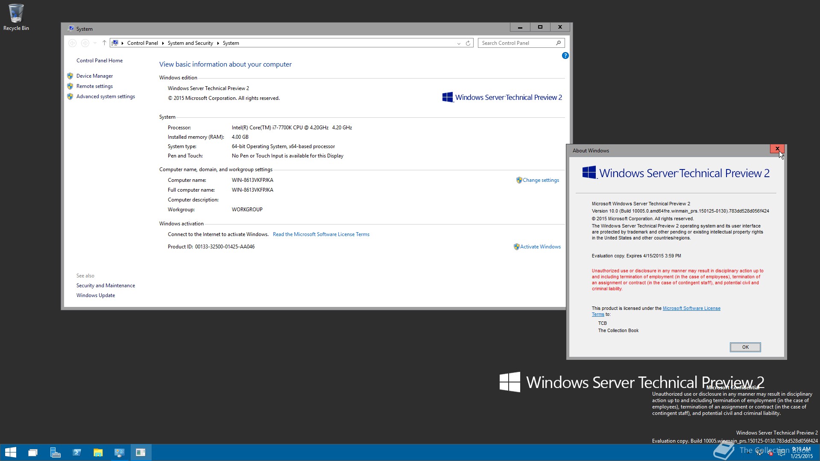Click the Product ID value text
The image size is (820, 461).
pos(225,247)
